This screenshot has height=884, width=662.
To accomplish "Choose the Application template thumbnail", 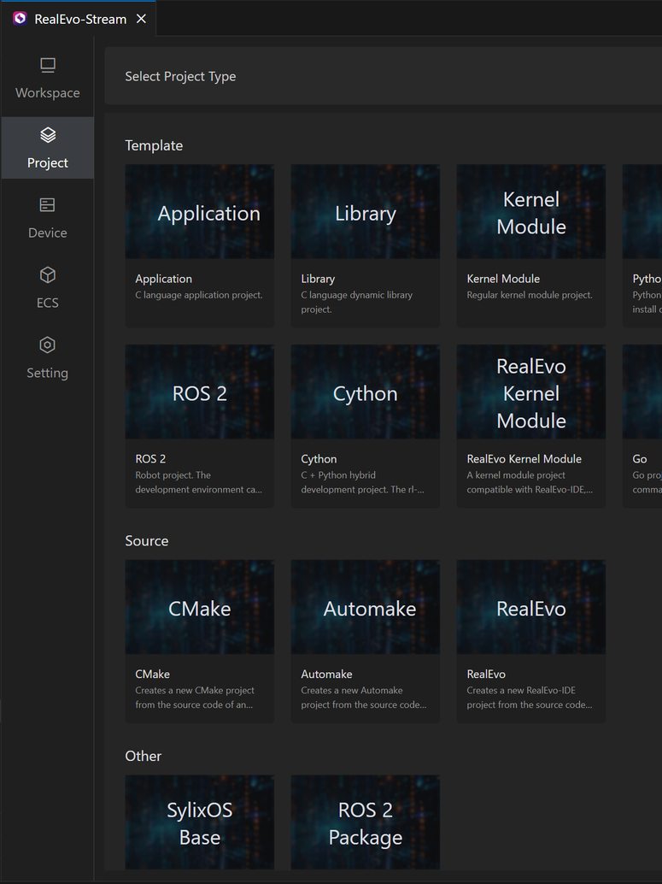I will [199, 211].
